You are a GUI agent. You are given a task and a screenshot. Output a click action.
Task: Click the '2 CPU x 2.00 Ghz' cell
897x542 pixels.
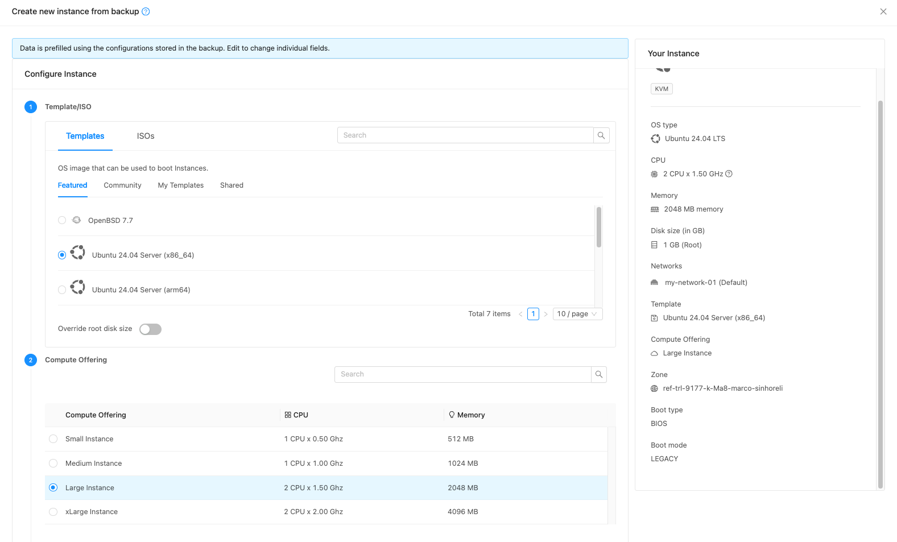coord(313,512)
